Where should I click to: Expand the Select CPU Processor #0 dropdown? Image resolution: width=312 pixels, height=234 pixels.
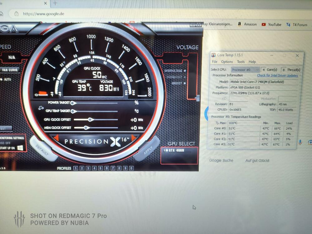[x=245, y=70]
